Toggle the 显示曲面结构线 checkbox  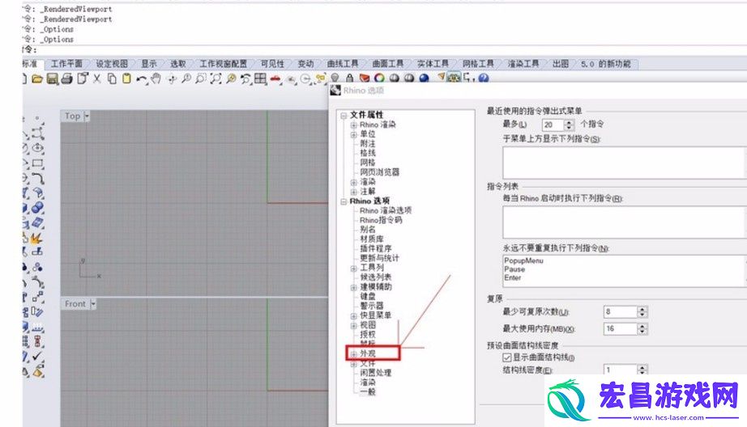pos(507,357)
